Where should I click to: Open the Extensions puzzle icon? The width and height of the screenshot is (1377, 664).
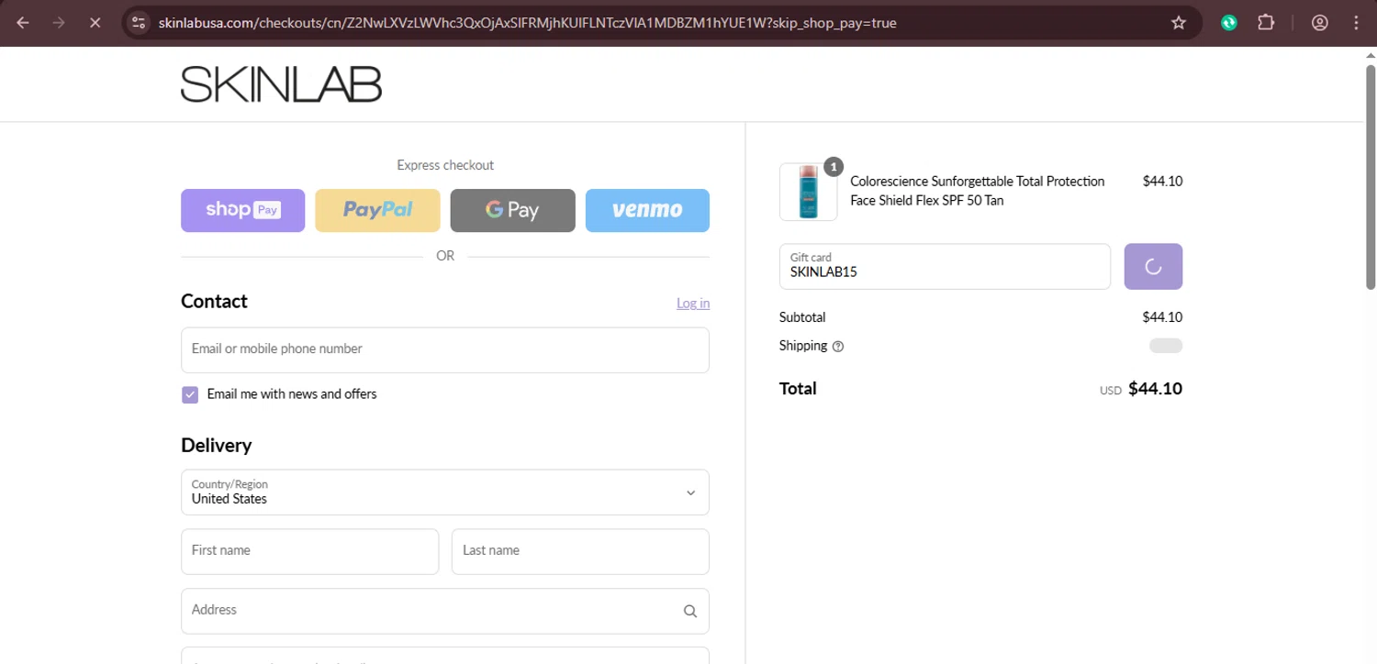1266,23
